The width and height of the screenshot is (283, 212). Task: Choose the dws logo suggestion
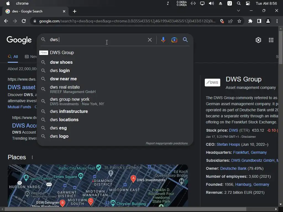click(115, 136)
